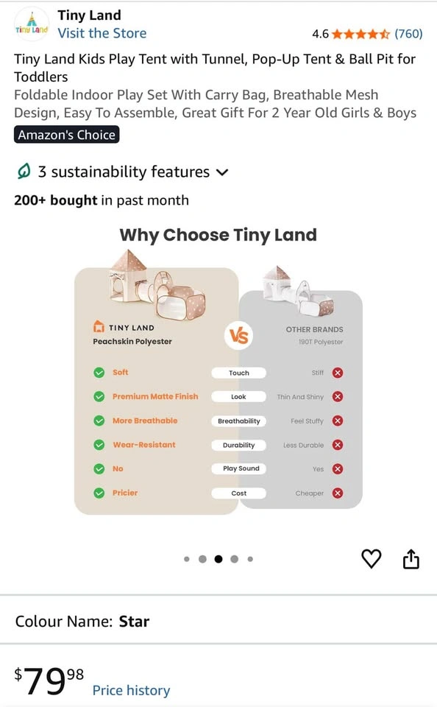Click the Amazon's Choice badge
The height and width of the screenshot is (707, 437).
tap(67, 135)
